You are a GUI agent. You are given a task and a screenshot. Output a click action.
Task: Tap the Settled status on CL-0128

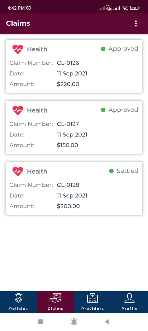pyautogui.click(x=124, y=171)
